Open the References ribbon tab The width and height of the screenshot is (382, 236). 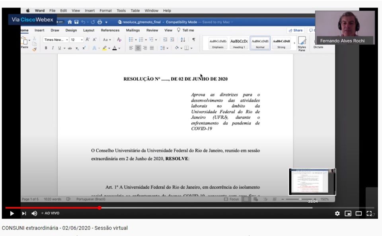(x=110, y=30)
